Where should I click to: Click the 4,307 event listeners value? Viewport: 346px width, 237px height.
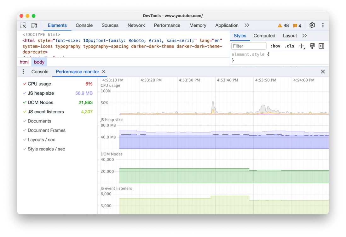87,112
